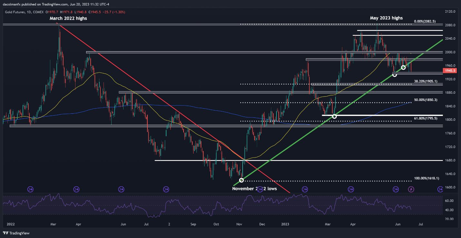Click the 60.00 RSI axis label
The height and width of the screenshot is (238, 461).
click(449, 201)
